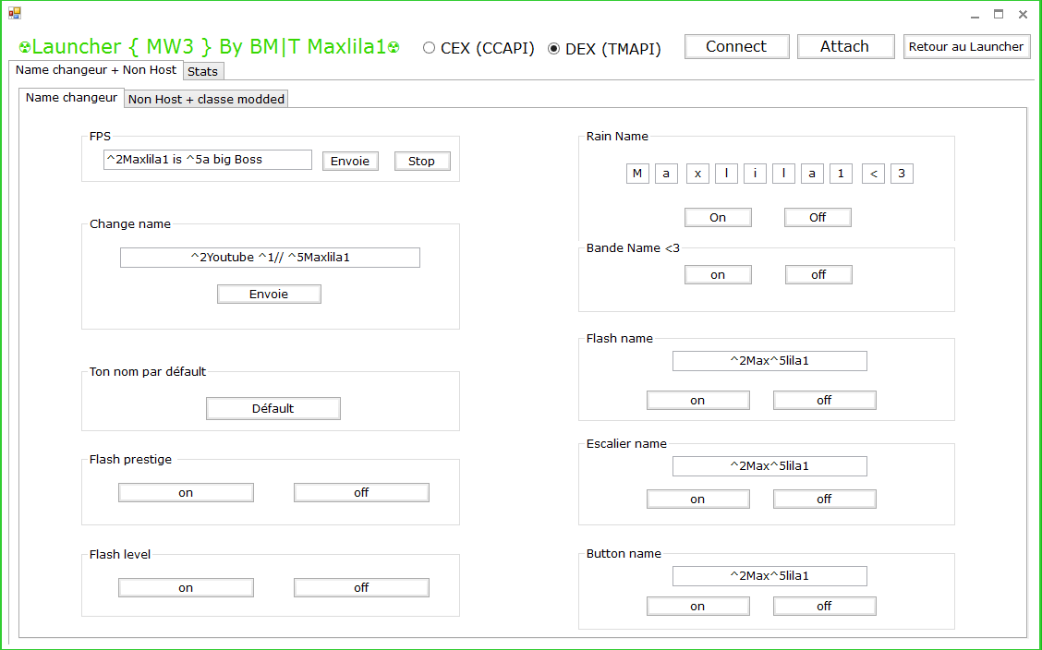Turn on Escalier name
1042x650 pixels.
click(697, 500)
